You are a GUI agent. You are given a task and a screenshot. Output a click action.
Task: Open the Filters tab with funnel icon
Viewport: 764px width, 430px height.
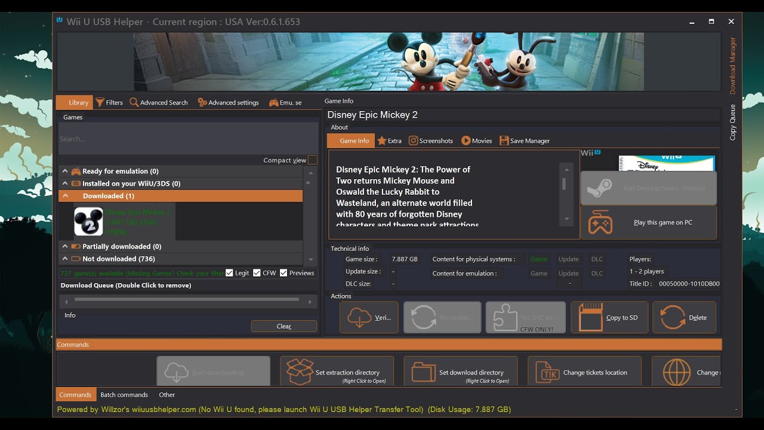109,102
